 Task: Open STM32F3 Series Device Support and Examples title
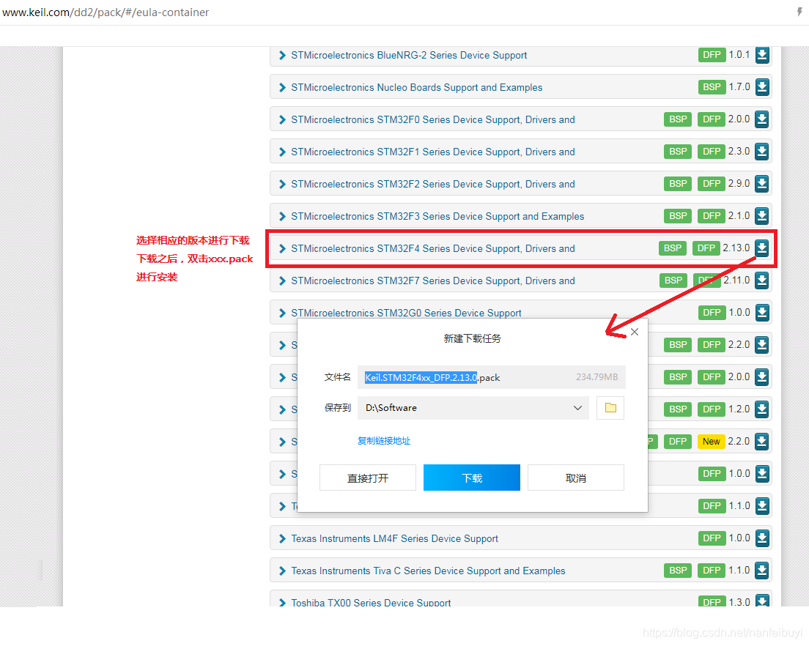(x=437, y=217)
